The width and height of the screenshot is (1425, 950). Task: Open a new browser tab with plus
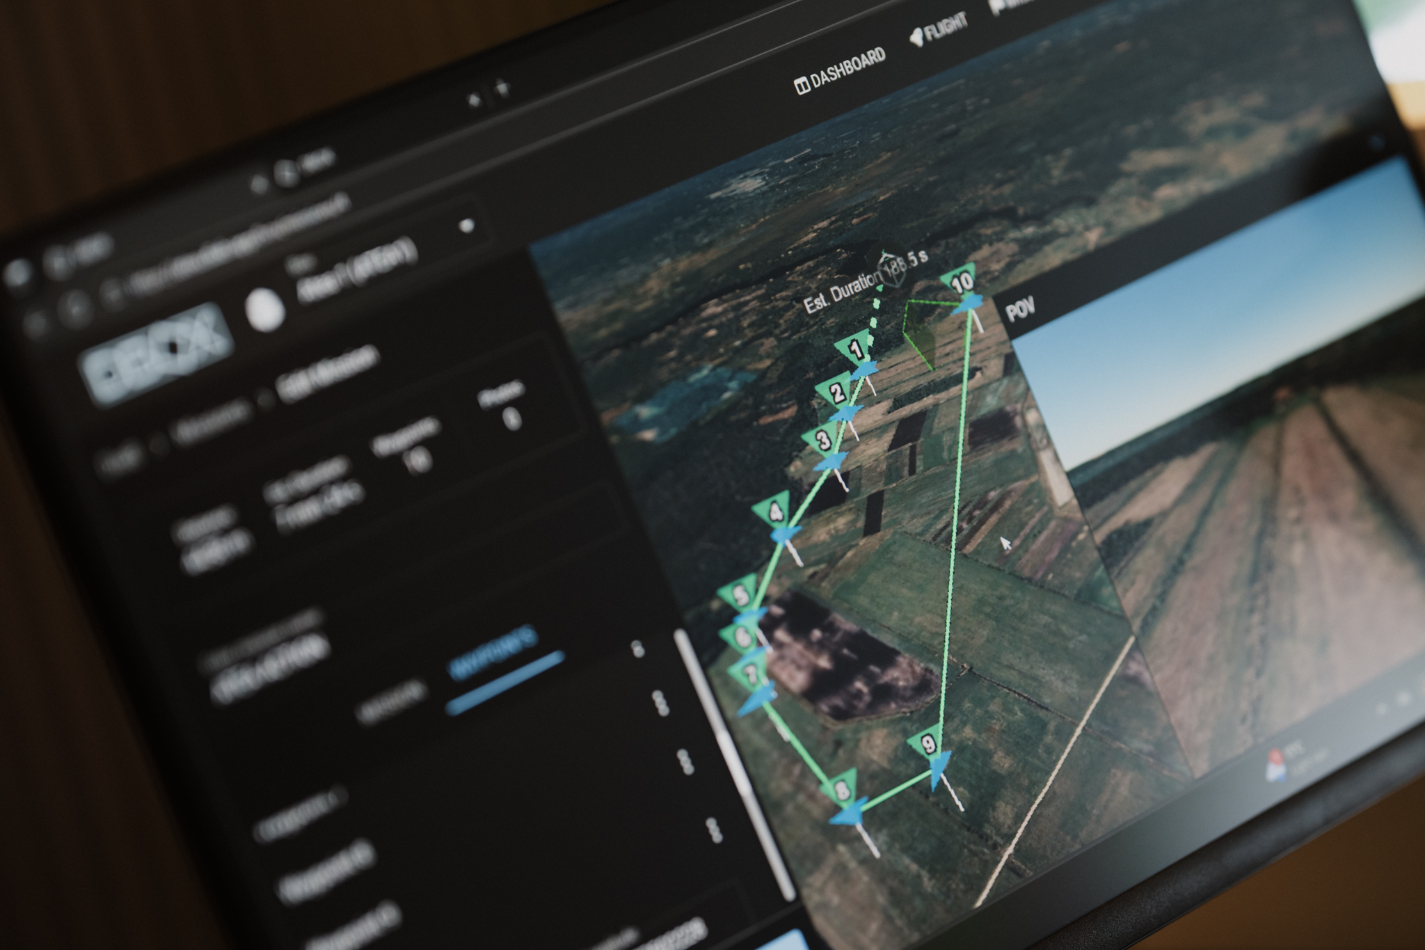(x=503, y=88)
